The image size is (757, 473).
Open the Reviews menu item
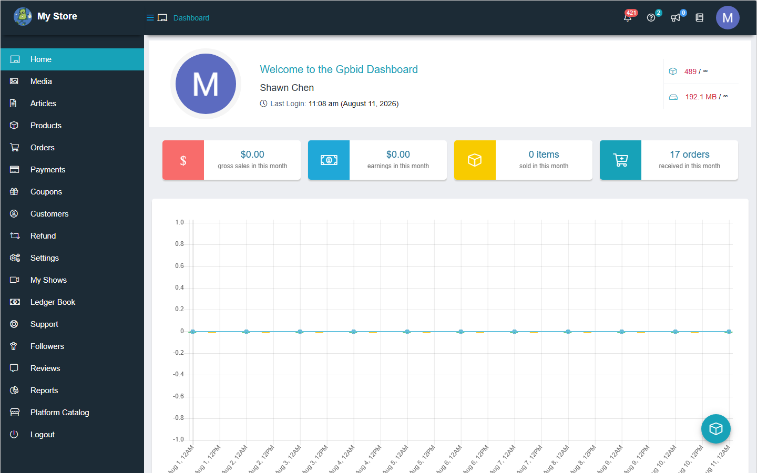72,368
